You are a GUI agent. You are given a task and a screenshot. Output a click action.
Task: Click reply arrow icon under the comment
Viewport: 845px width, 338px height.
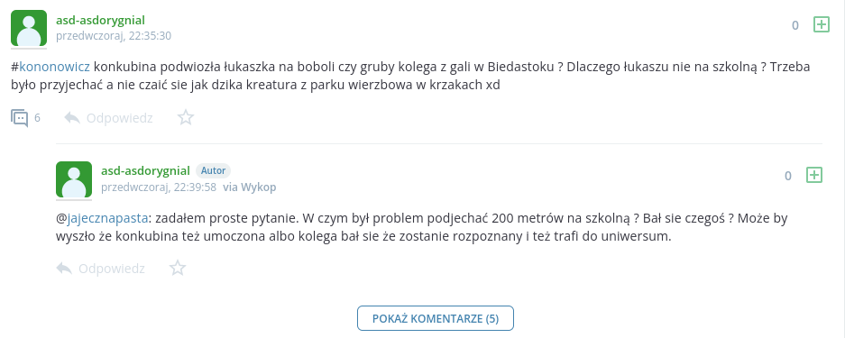[64, 268]
